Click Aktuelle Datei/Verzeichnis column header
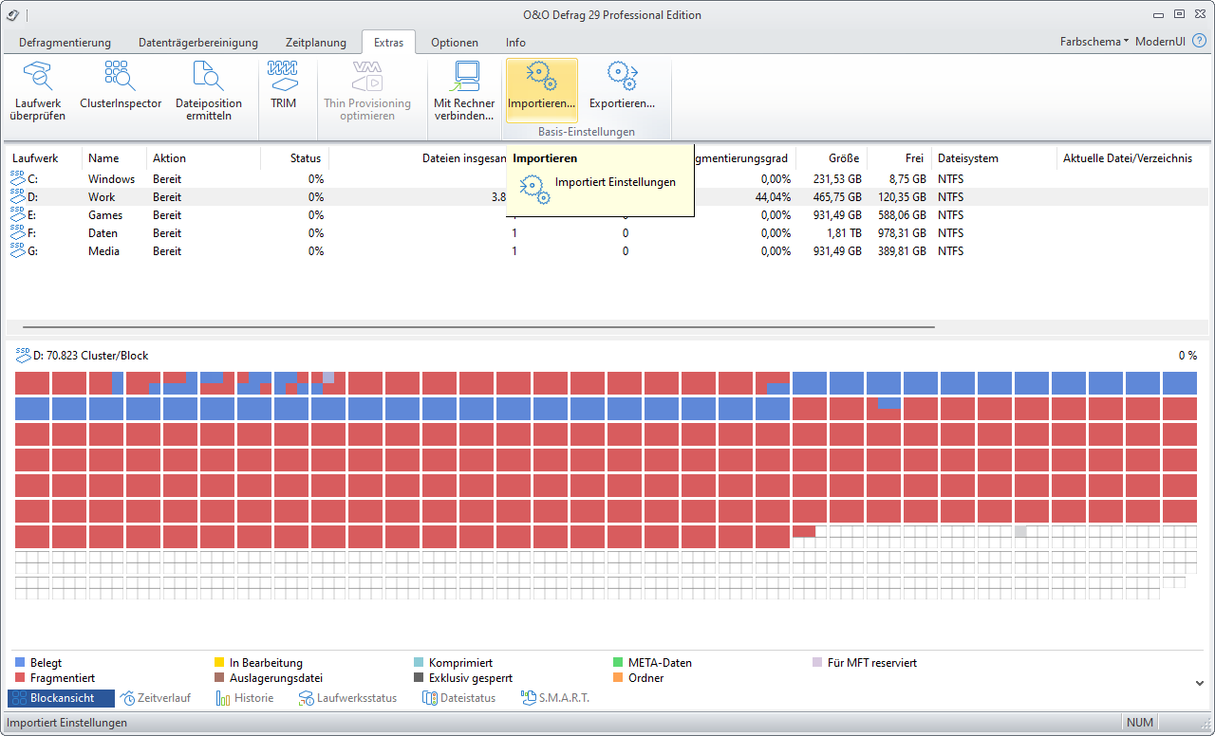The width and height of the screenshot is (1215, 736). tap(1131, 158)
